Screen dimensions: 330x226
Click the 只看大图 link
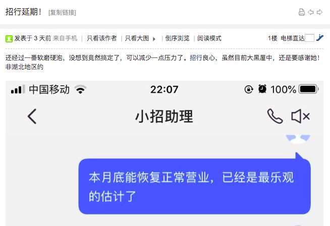137,38
